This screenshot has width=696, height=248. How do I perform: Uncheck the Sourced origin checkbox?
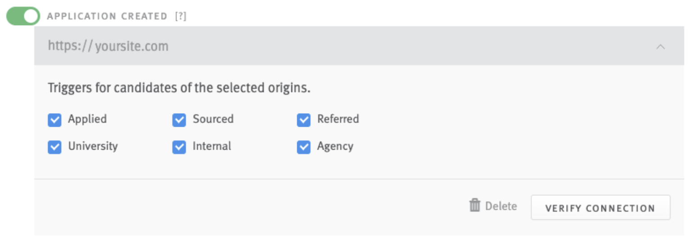point(179,120)
